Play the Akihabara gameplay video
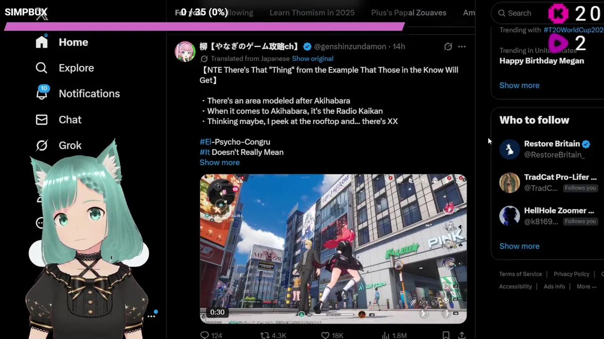The image size is (604, 339). pyautogui.click(x=333, y=249)
